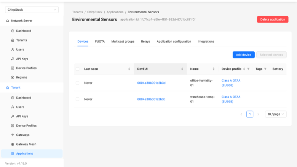This screenshot has width=297, height=167.
Task: Switch to the Multicast groups tab
Action: [x=123, y=41]
